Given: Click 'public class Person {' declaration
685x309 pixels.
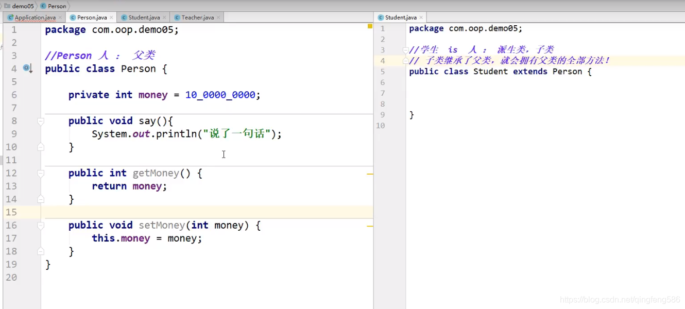Looking at the screenshot, I should coord(106,69).
